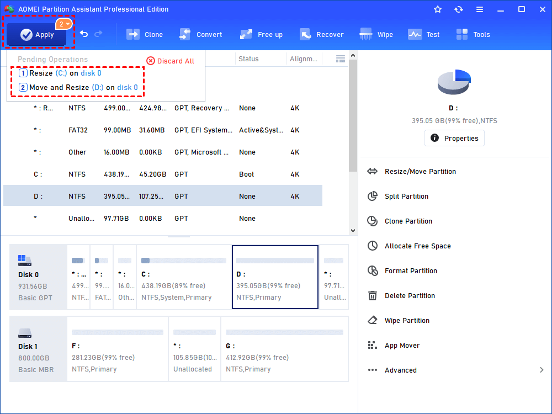Click the Advanced three-dots icon
Image resolution: width=552 pixels, height=414 pixels.
(x=372, y=370)
